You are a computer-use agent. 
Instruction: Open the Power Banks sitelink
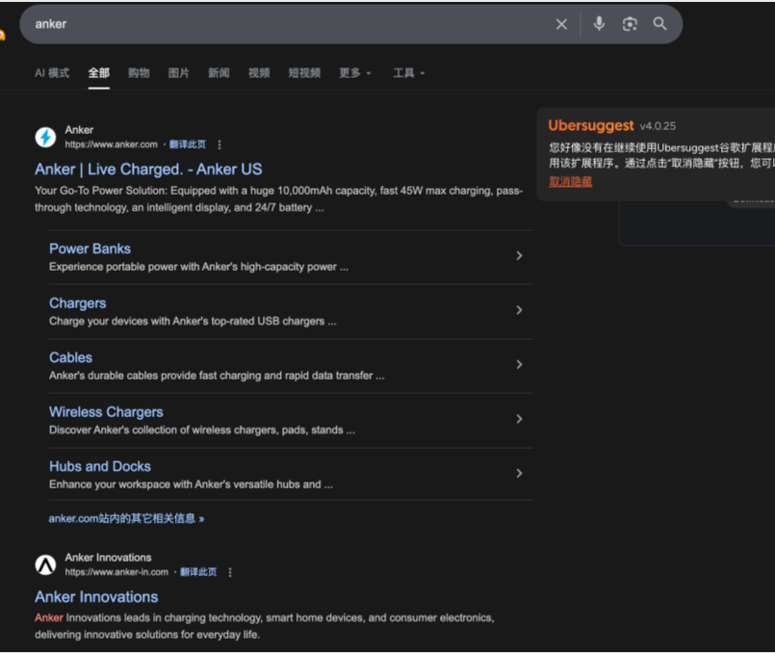pos(90,248)
